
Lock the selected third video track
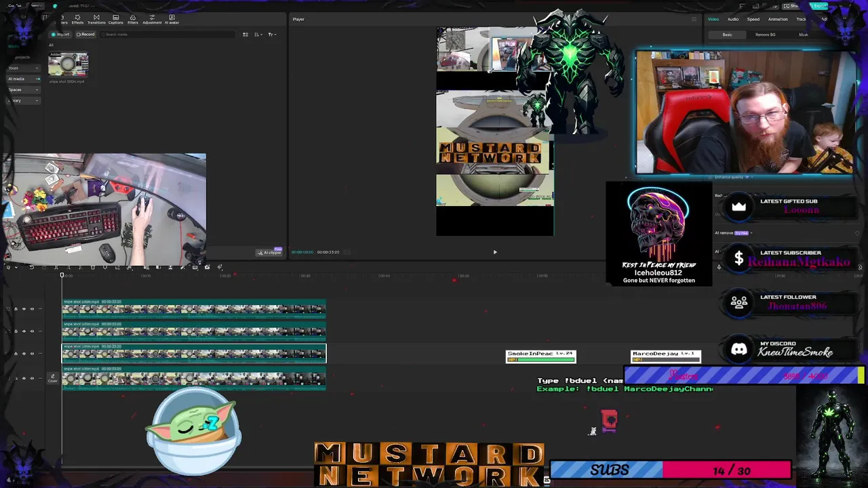16,353
